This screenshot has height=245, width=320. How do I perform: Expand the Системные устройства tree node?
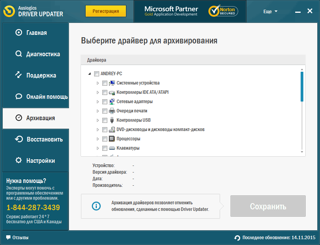pyautogui.click(x=98, y=83)
